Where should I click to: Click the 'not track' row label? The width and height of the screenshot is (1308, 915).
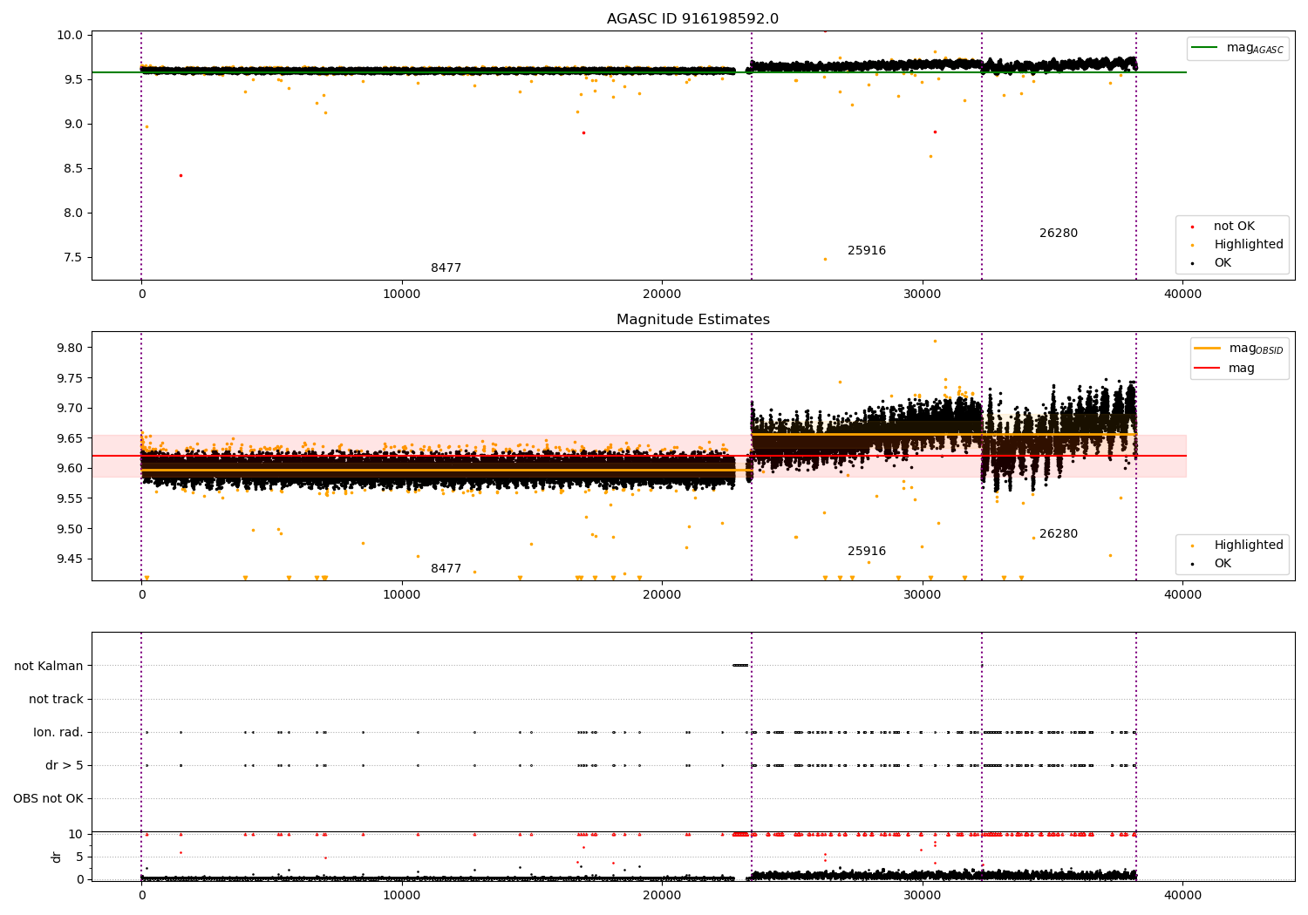[x=56, y=700]
